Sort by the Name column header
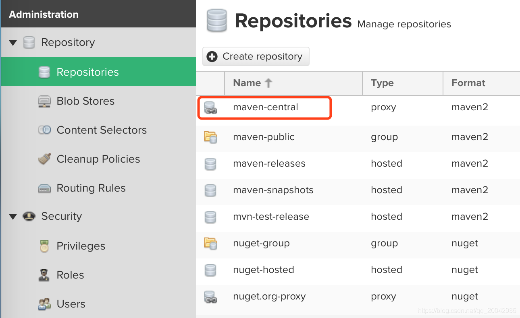Screen dimensions: 520x318 click(x=293, y=83)
